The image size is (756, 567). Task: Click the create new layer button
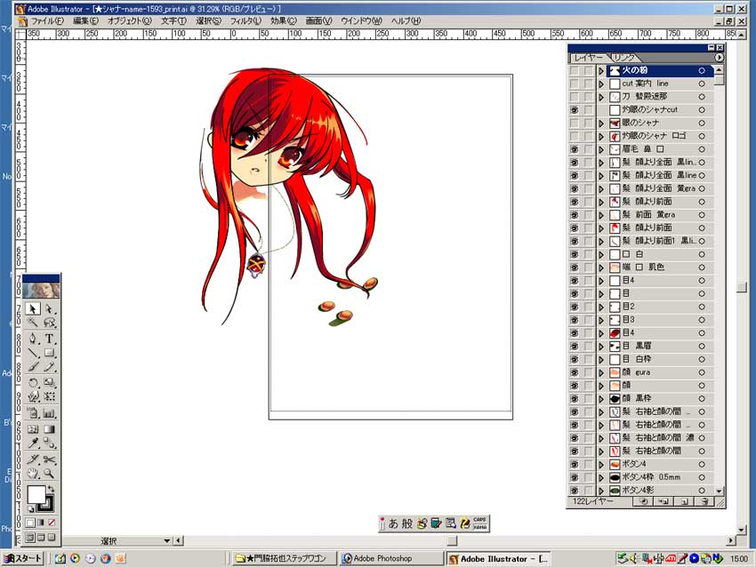click(x=684, y=501)
